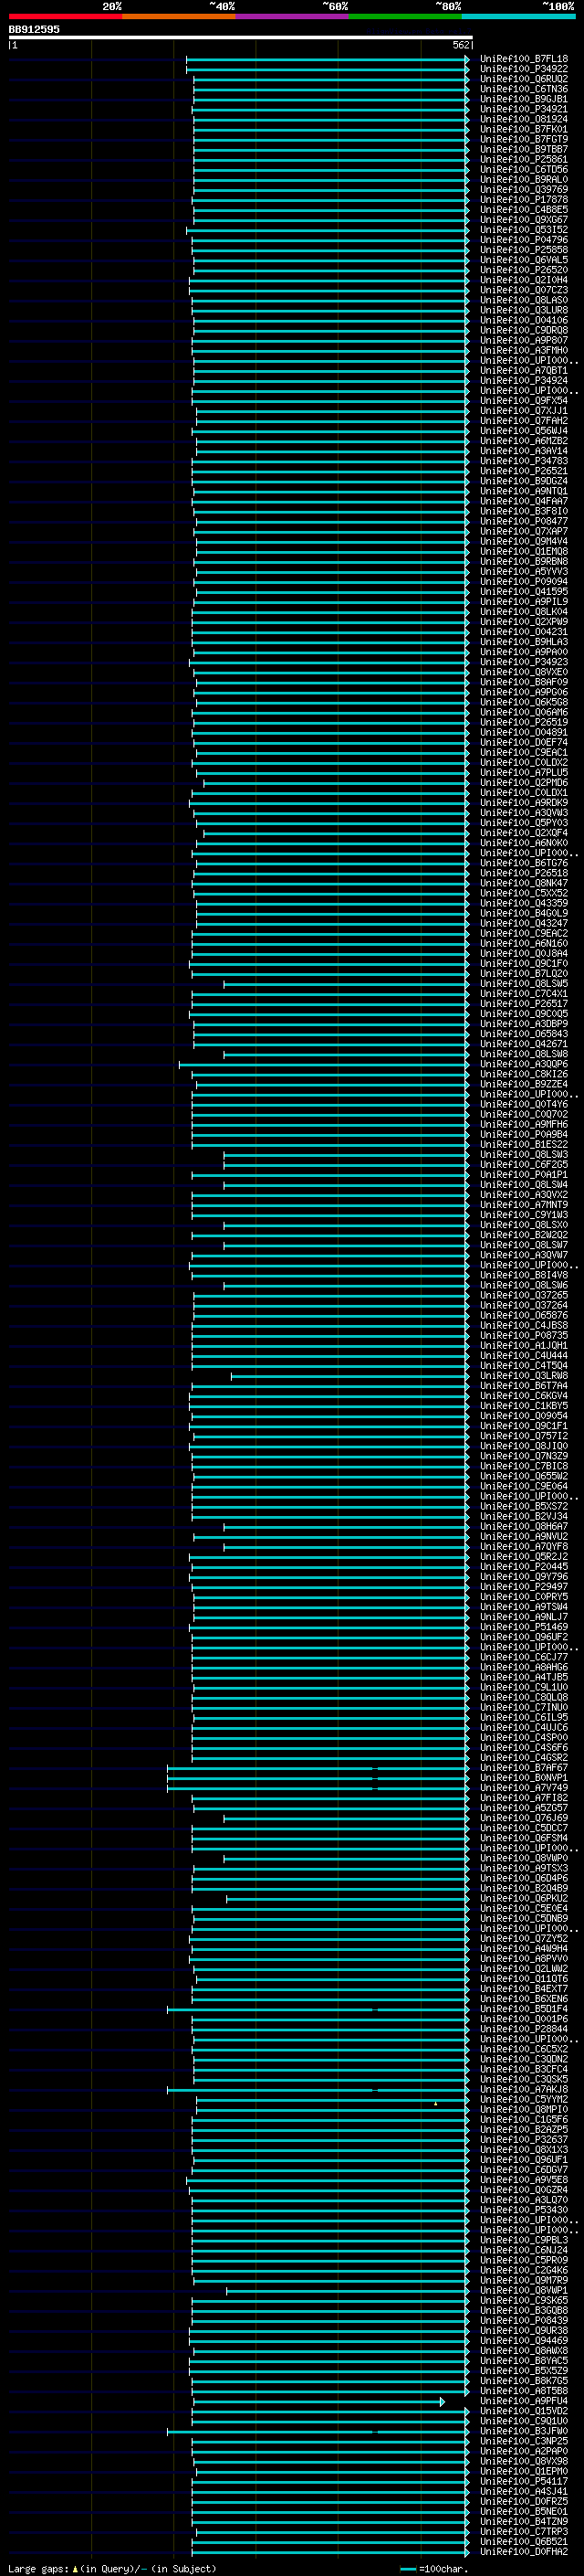Image resolution: width=584 pixels, height=2576 pixels.
Task: Select the UniRef100_Q37264 label
Action: 524,1305
